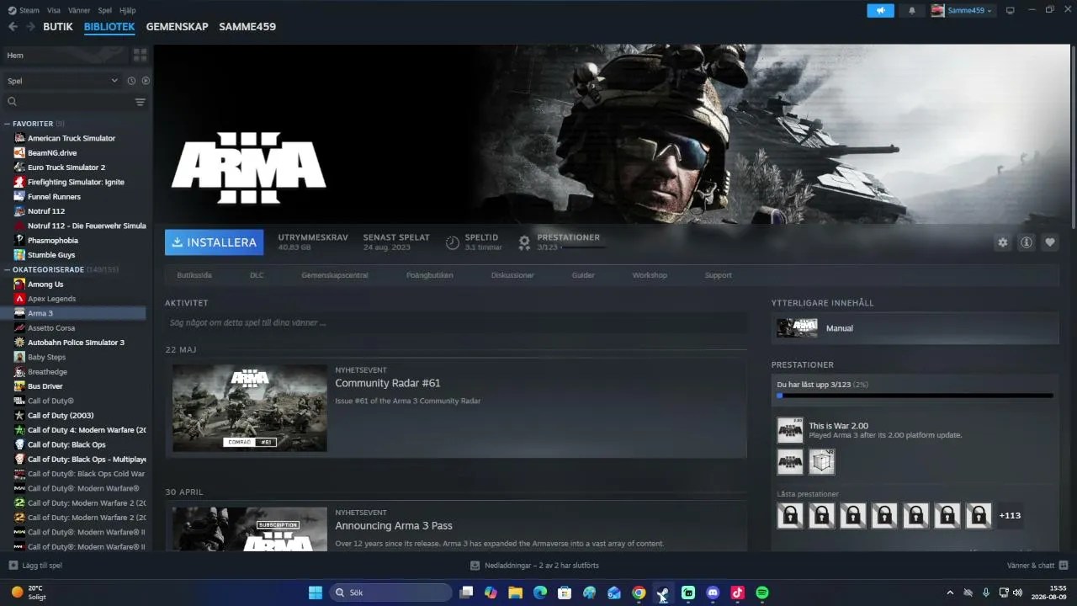The width and height of the screenshot is (1077, 606).
Task: Show hidden system tray icons chevron
Action: click(950, 593)
